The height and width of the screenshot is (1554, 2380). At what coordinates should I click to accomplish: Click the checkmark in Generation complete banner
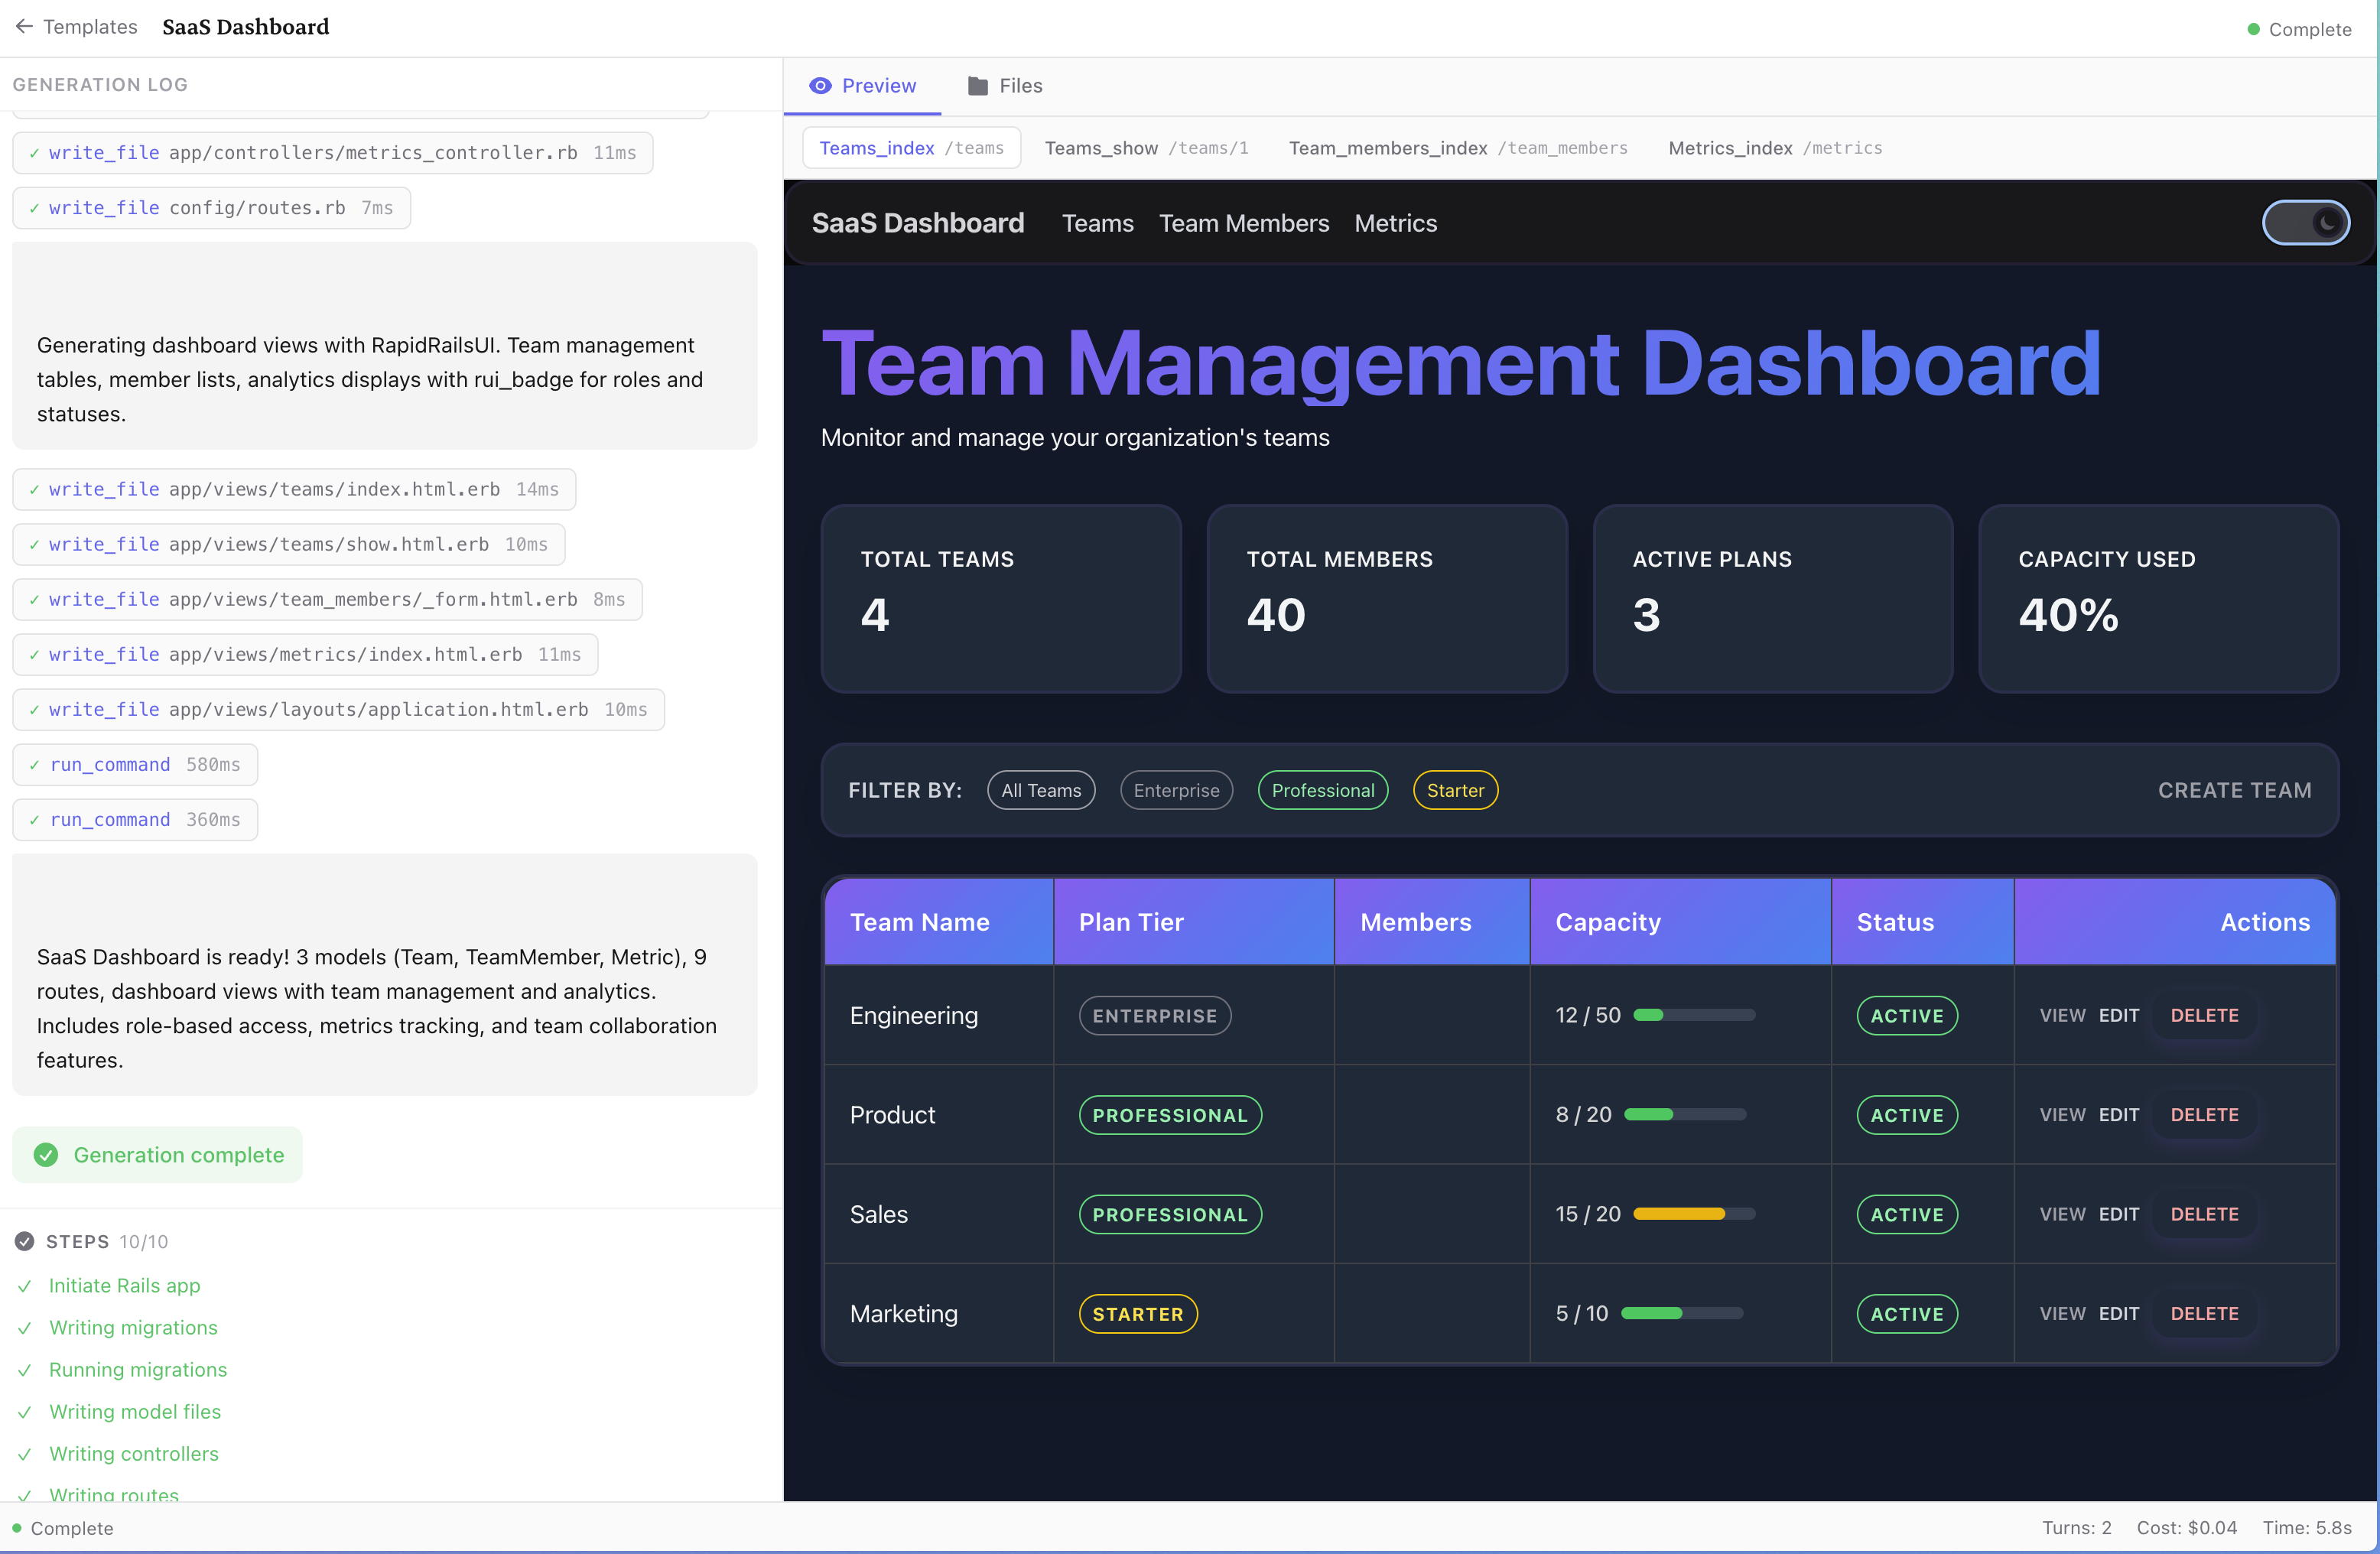tap(46, 1154)
